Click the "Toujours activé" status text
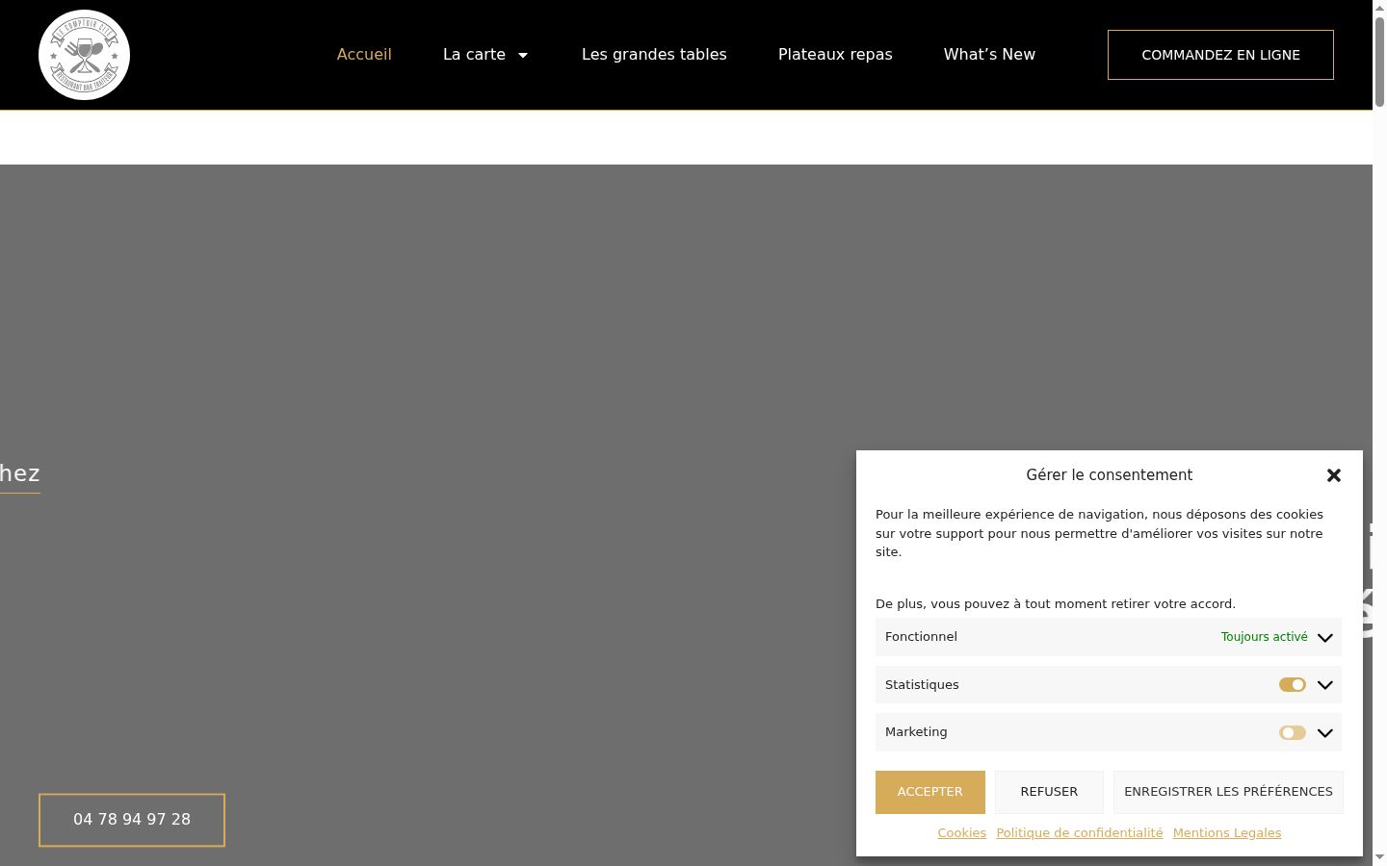The height and width of the screenshot is (866, 1387). click(1264, 637)
